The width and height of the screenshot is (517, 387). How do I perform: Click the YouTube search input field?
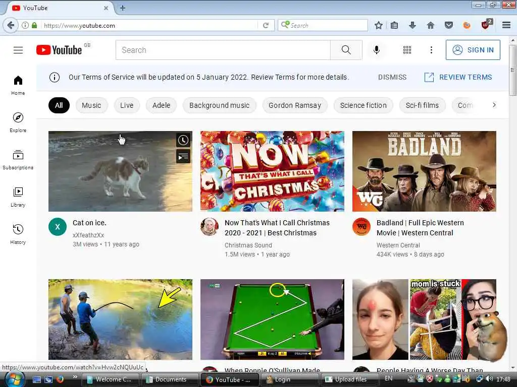(223, 50)
